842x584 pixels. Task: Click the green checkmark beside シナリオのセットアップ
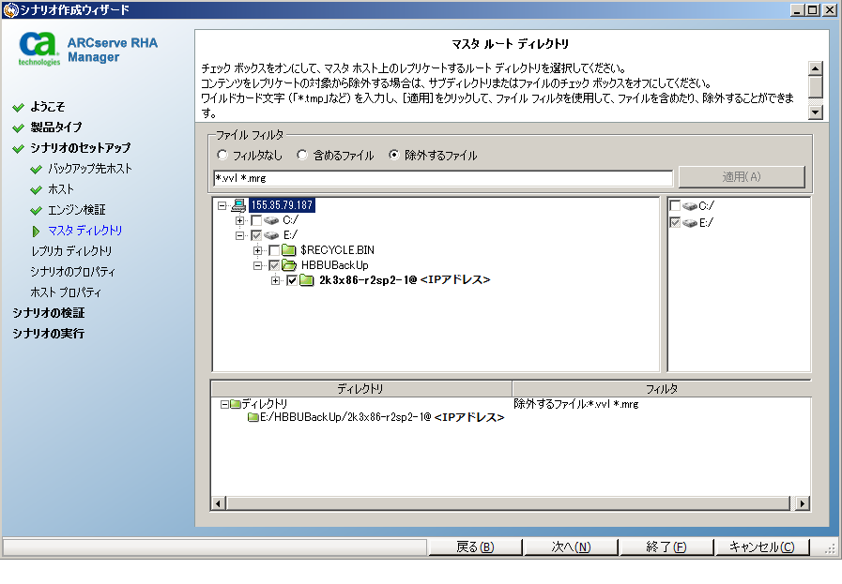pyautogui.click(x=18, y=148)
